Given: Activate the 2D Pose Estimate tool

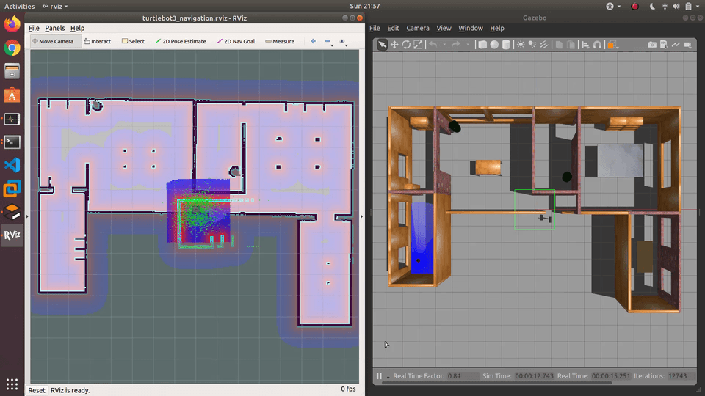Looking at the screenshot, I should pyautogui.click(x=181, y=42).
